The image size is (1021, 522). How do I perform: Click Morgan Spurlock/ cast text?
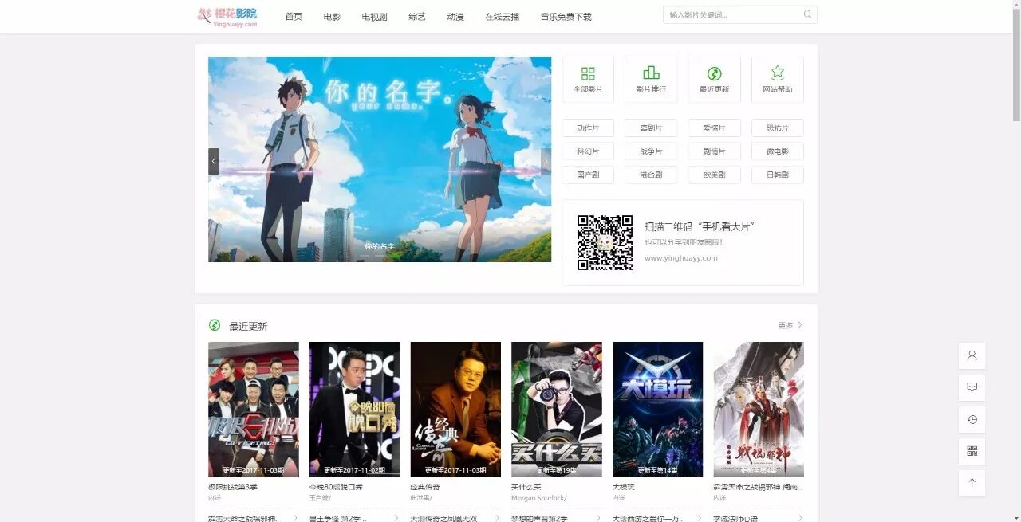click(539, 498)
